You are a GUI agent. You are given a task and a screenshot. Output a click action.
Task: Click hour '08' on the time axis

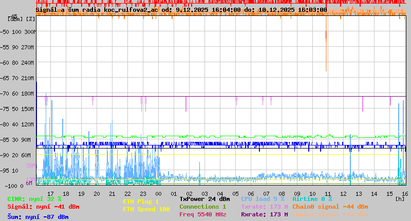coord(282,194)
